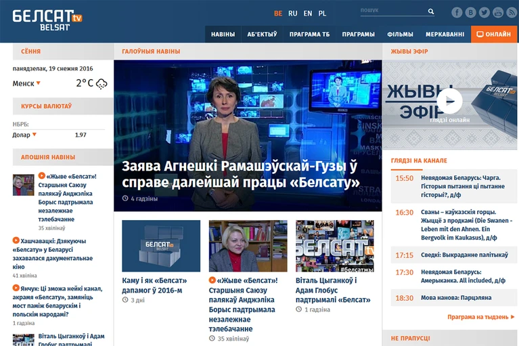Open Праграма на тыдзень link
This screenshot has height=346, width=519.
[481, 317]
